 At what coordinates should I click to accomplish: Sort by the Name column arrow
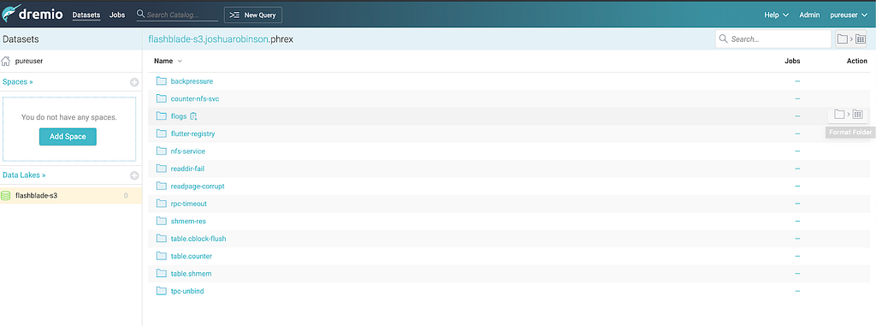pos(180,61)
